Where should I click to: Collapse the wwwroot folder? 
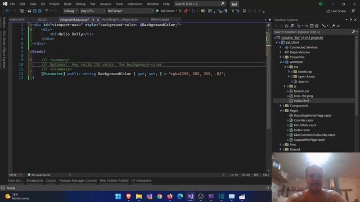tap(281, 62)
